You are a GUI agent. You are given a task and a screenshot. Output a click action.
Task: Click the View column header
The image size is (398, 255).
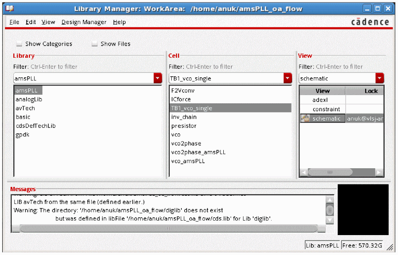(322, 91)
